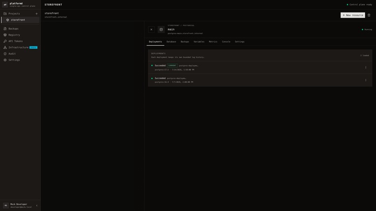Switch to the Deployments tab
The height and width of the screenshot is (211, 376).
click(x=155, y=41)
